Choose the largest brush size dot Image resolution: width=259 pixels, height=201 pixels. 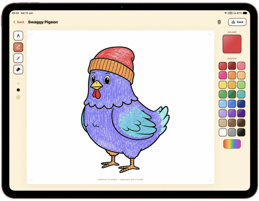(18, 97)
